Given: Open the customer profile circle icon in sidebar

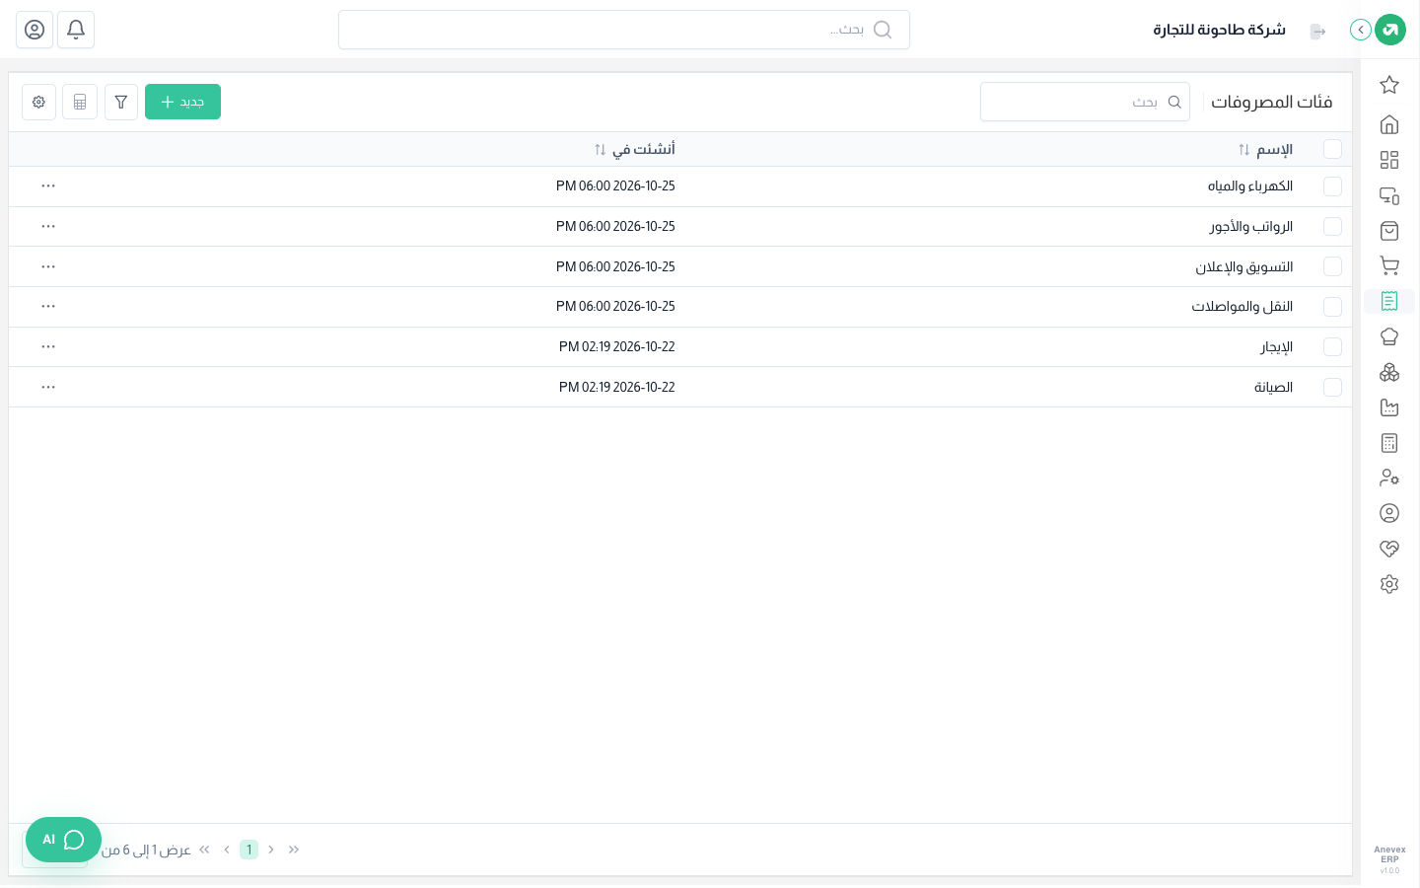Looking at the screenshot, I should (x=1389, y=513).
